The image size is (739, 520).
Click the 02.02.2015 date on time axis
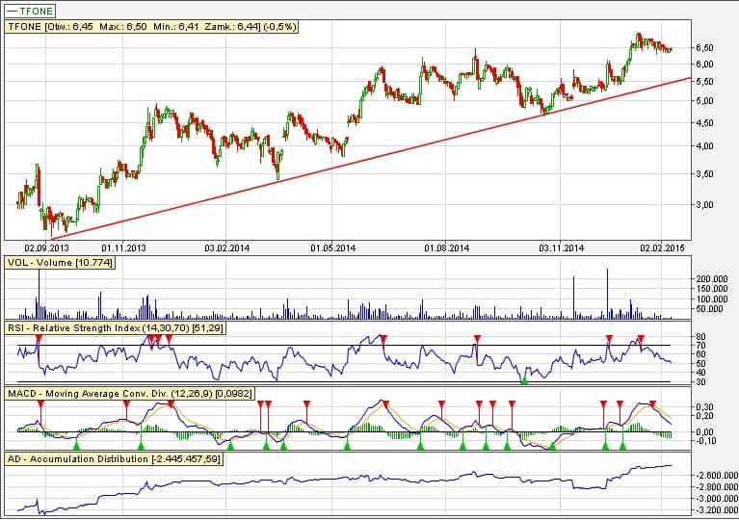pyautogui.click(x=661, y=248)
